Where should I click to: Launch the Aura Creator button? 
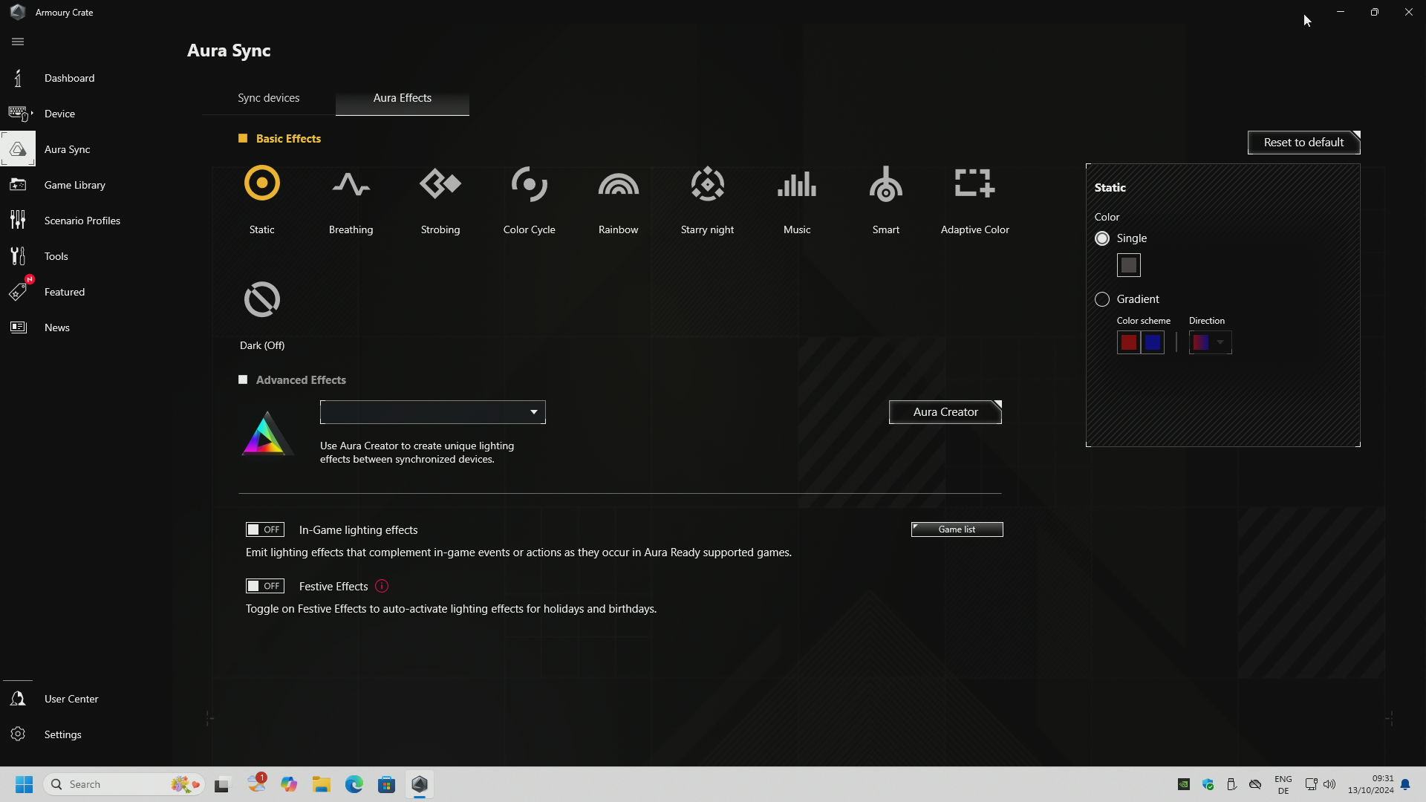(945, 412)
